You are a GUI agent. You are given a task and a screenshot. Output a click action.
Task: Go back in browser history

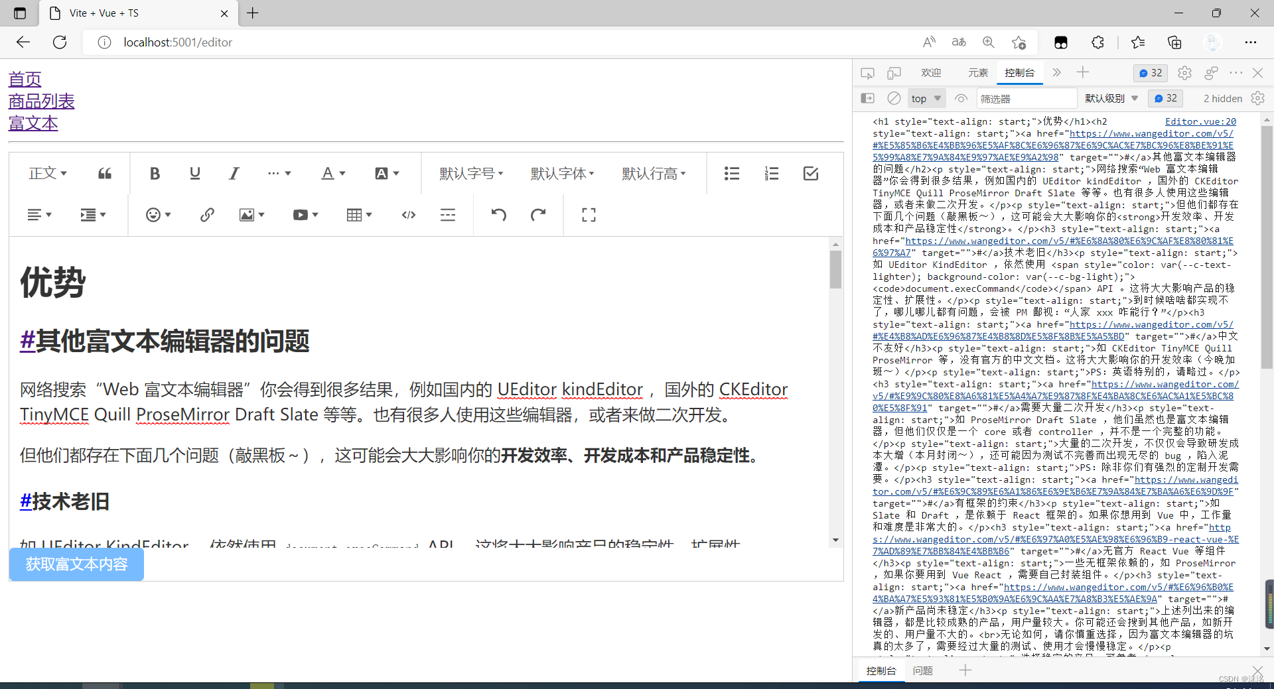tap(23, 42)
